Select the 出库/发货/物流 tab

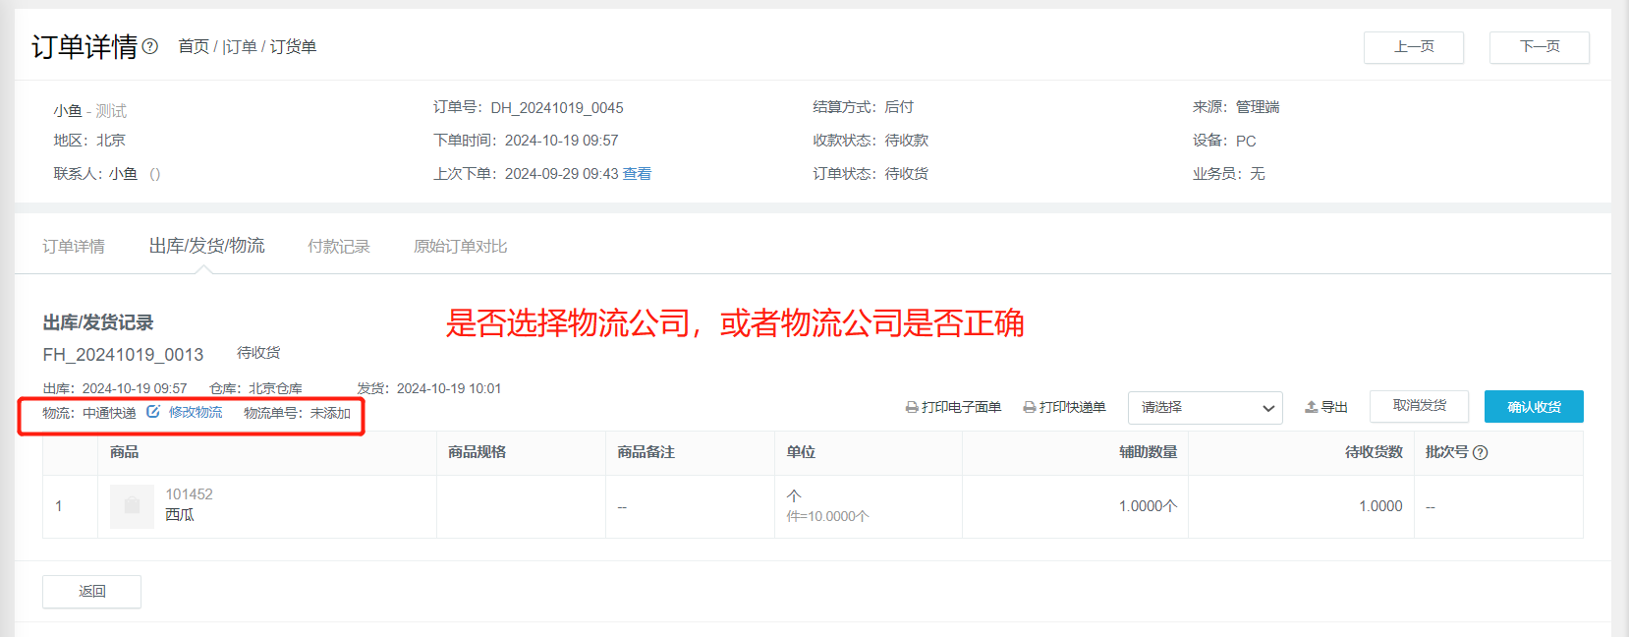(206, 246)
